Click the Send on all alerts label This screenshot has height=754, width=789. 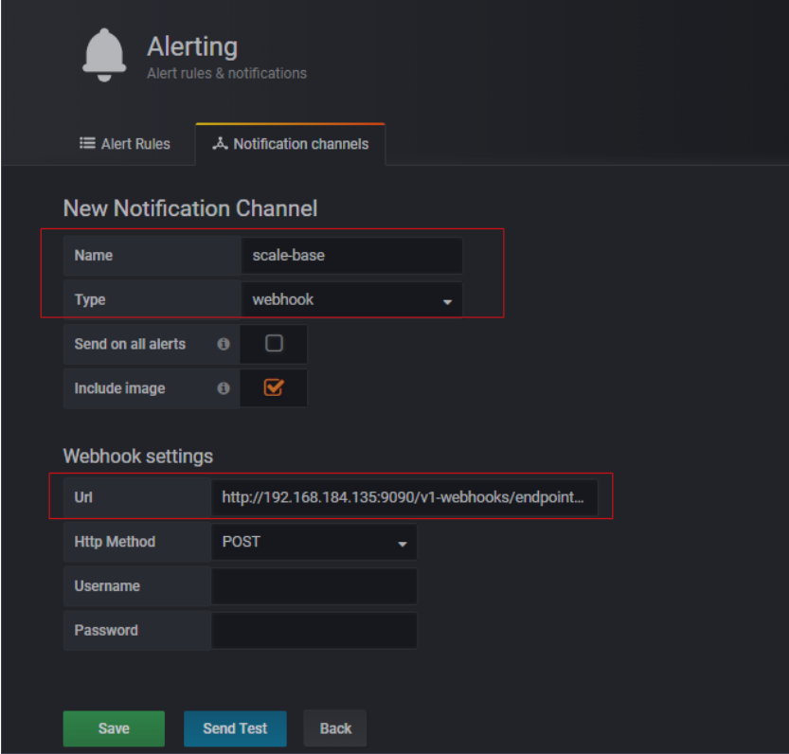pos(130,344)
